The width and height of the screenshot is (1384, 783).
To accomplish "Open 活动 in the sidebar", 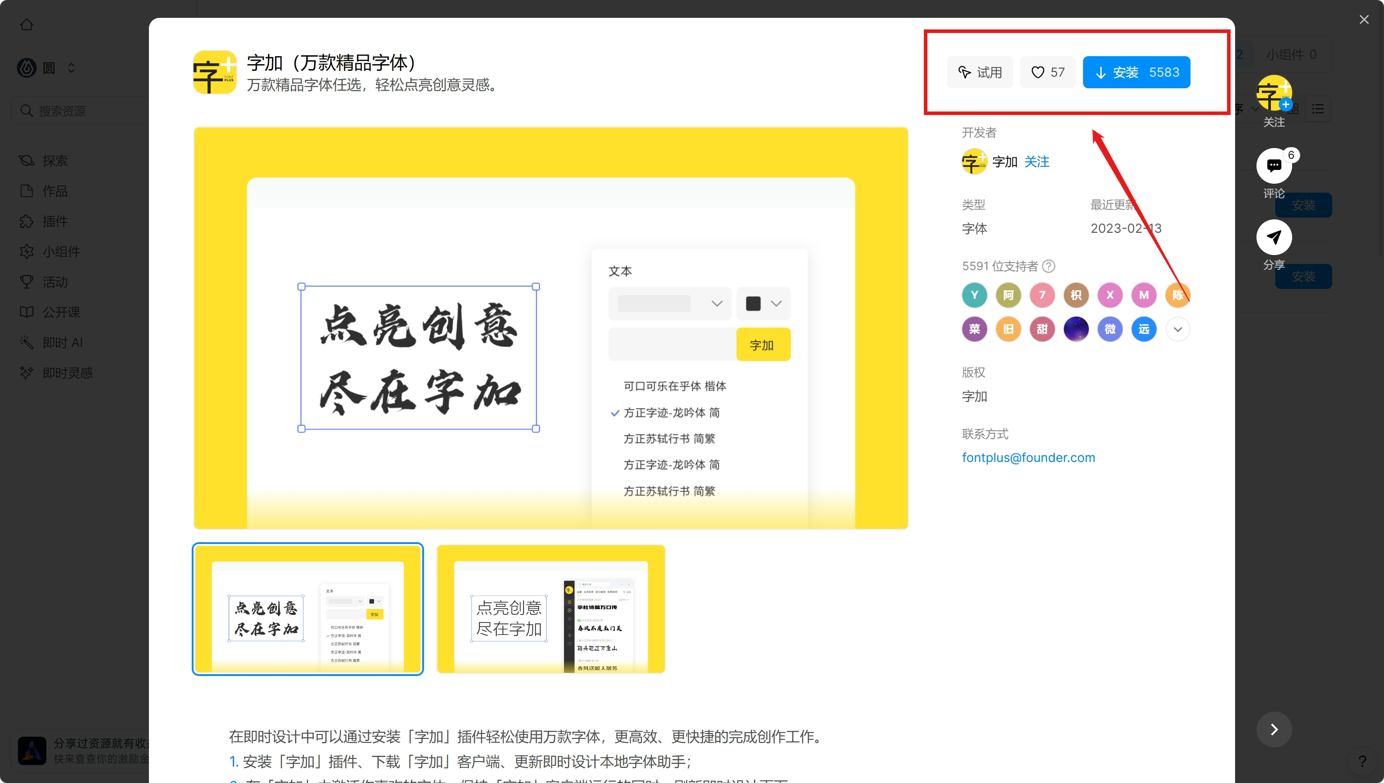I will coord(55,282).
